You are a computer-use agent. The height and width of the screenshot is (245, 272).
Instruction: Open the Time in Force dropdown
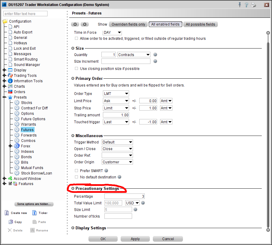(112, 33)
